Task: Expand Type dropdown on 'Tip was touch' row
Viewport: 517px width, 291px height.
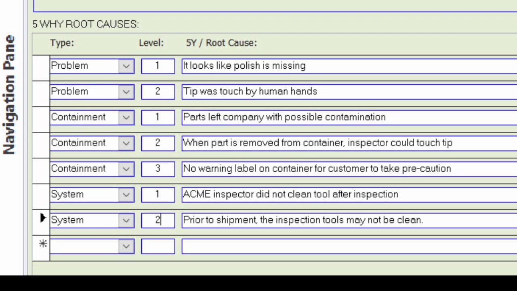Action: (x=126, y=92)
